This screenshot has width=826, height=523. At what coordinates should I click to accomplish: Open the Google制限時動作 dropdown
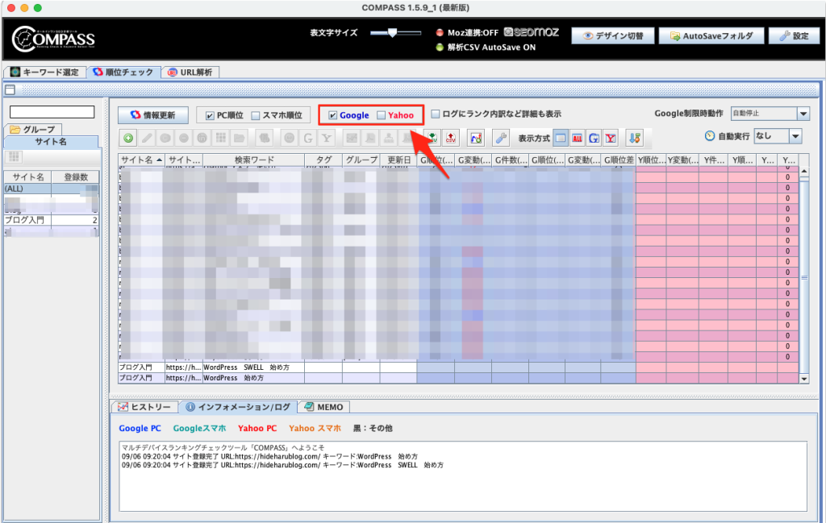[769, 114]
